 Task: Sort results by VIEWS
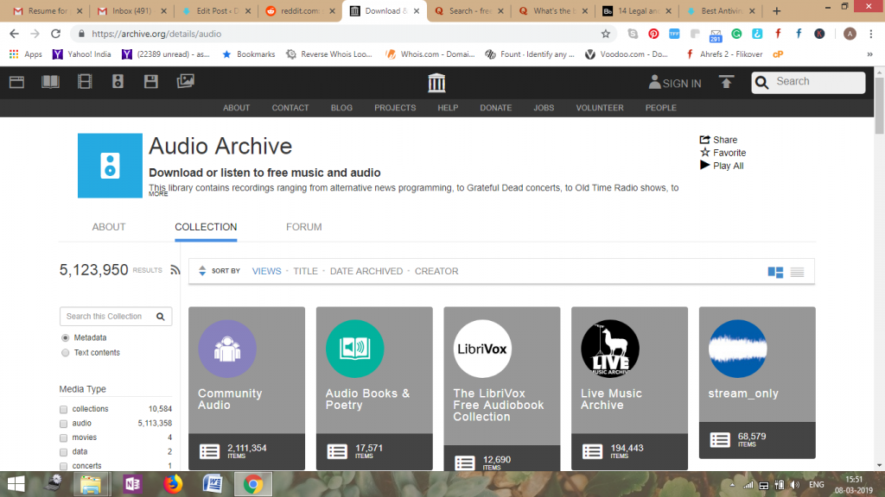point(266,271)
